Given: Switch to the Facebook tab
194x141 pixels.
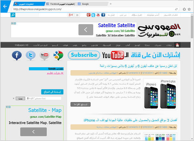Looking at the screenshot, I should coord(61,4).
